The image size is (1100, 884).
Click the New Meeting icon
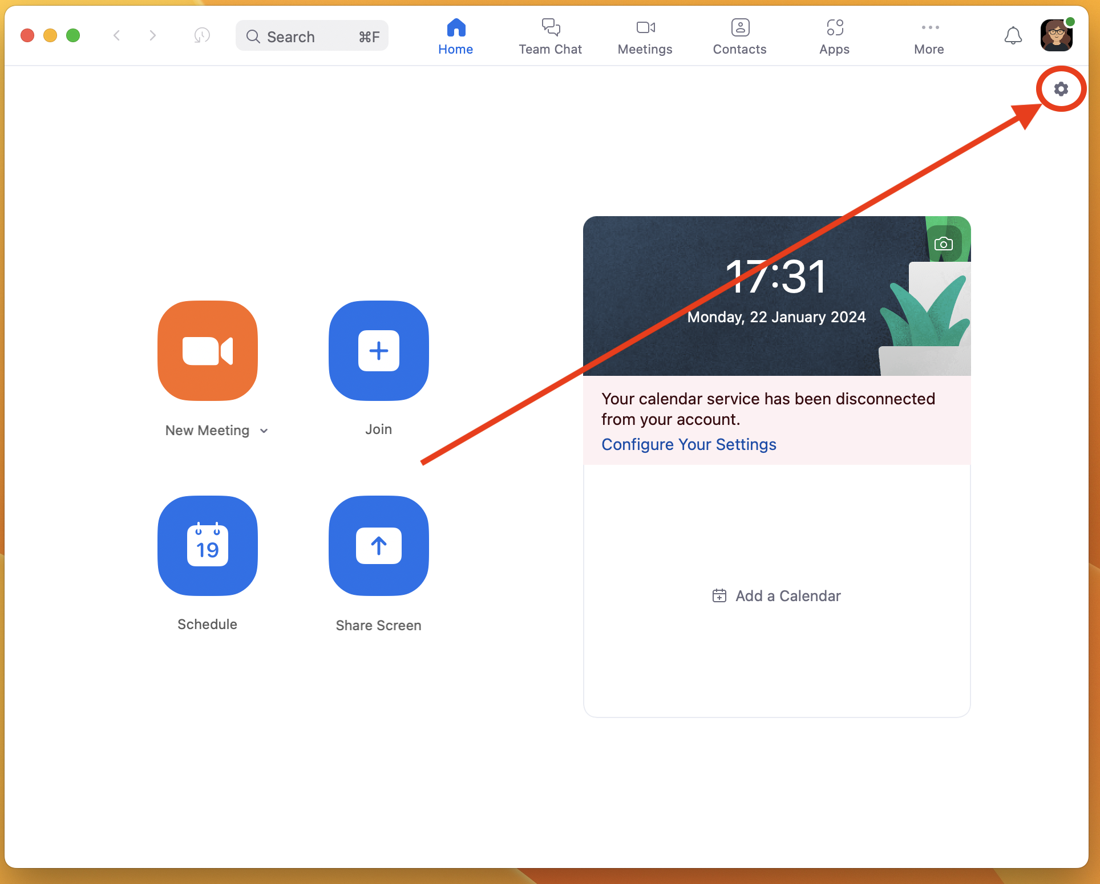coord(207,351)
